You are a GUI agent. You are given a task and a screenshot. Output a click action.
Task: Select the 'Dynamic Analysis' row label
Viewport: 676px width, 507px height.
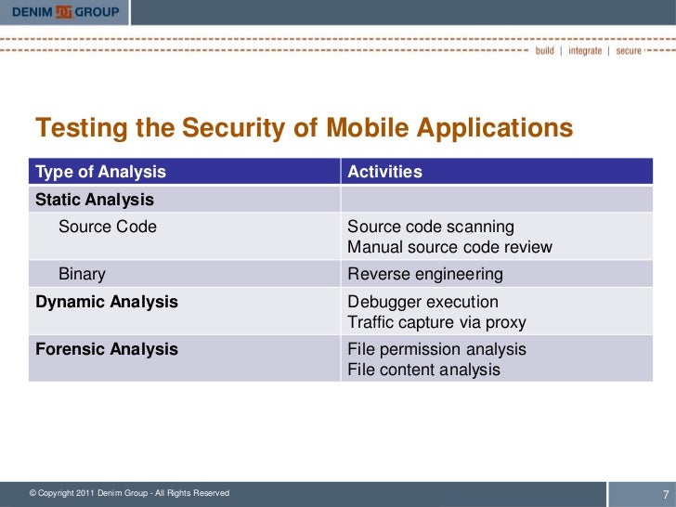pyautogui.click(x=107, y=302)
